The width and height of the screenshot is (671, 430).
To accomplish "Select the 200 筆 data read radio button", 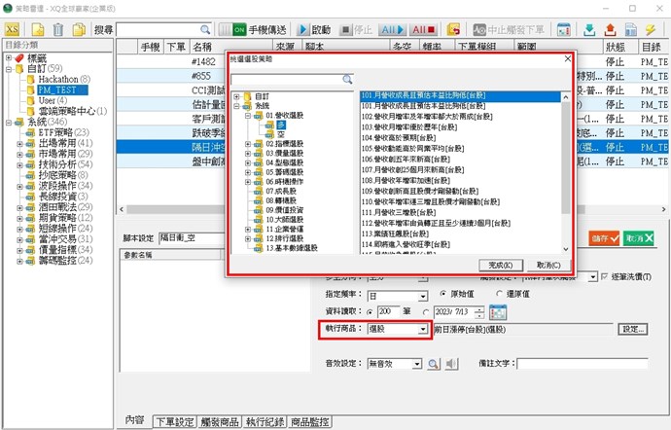I will 370,312.
